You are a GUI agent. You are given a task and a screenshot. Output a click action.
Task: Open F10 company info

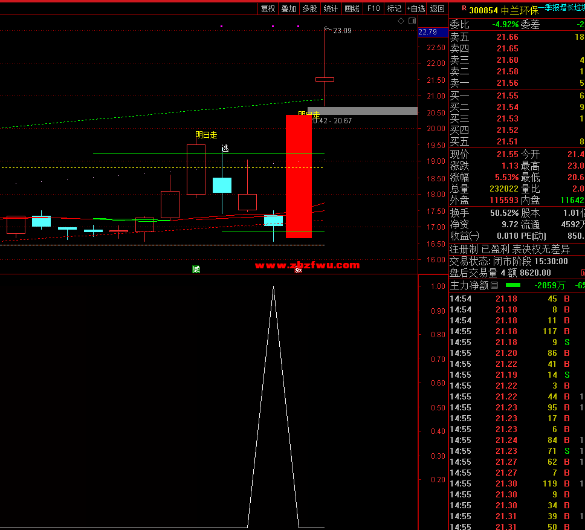(373, 8)
